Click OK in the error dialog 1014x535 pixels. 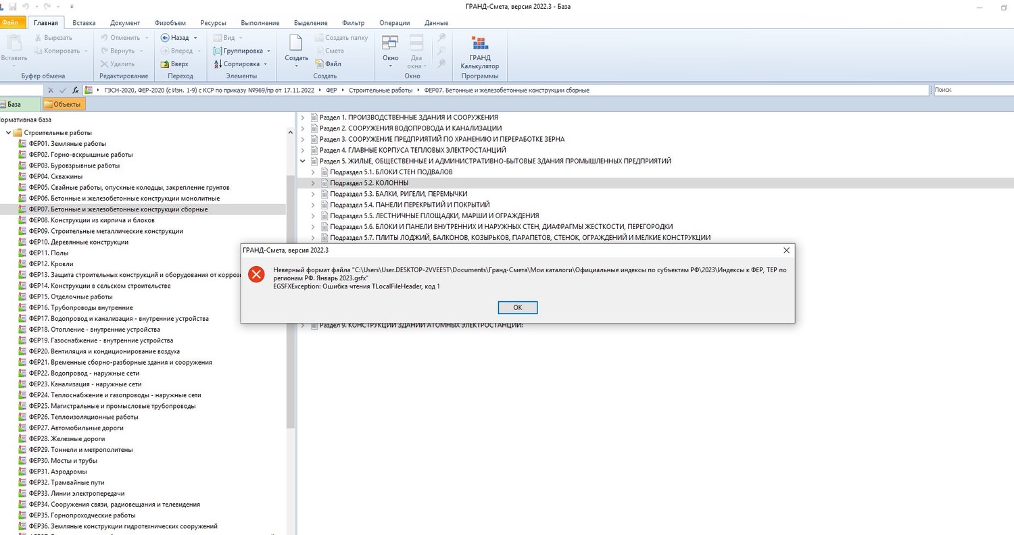click(518, 307)
